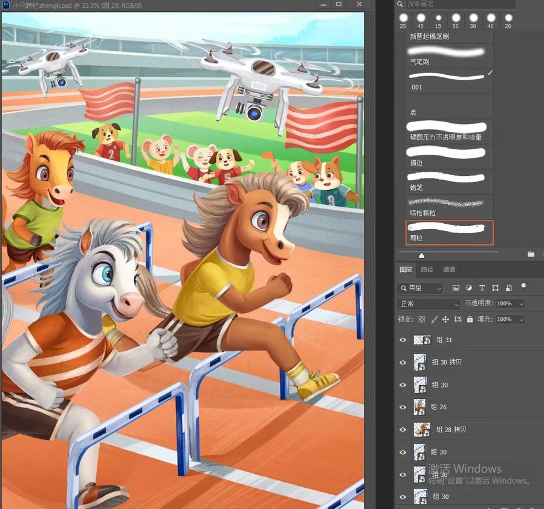Select the 点 brush
Viewport: 544px width, 509px height.
click(449, 106)
